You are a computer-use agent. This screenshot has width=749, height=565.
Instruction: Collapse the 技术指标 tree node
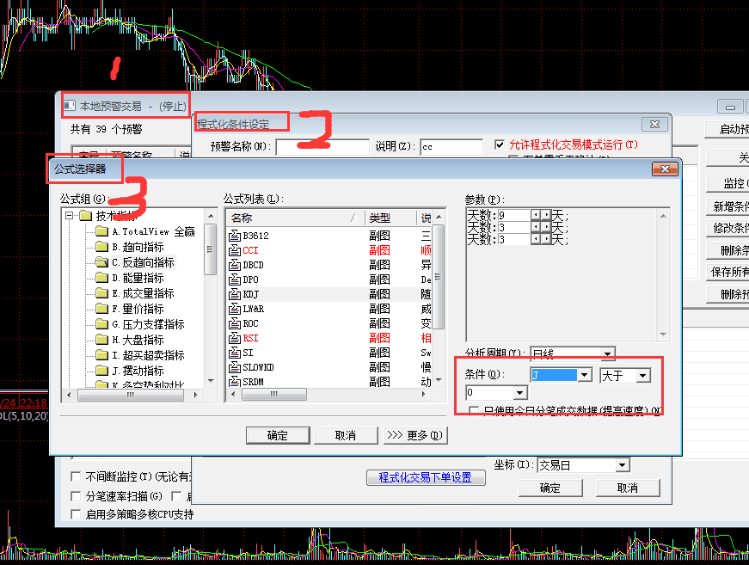pyautogui.click(x=70, y=216)
